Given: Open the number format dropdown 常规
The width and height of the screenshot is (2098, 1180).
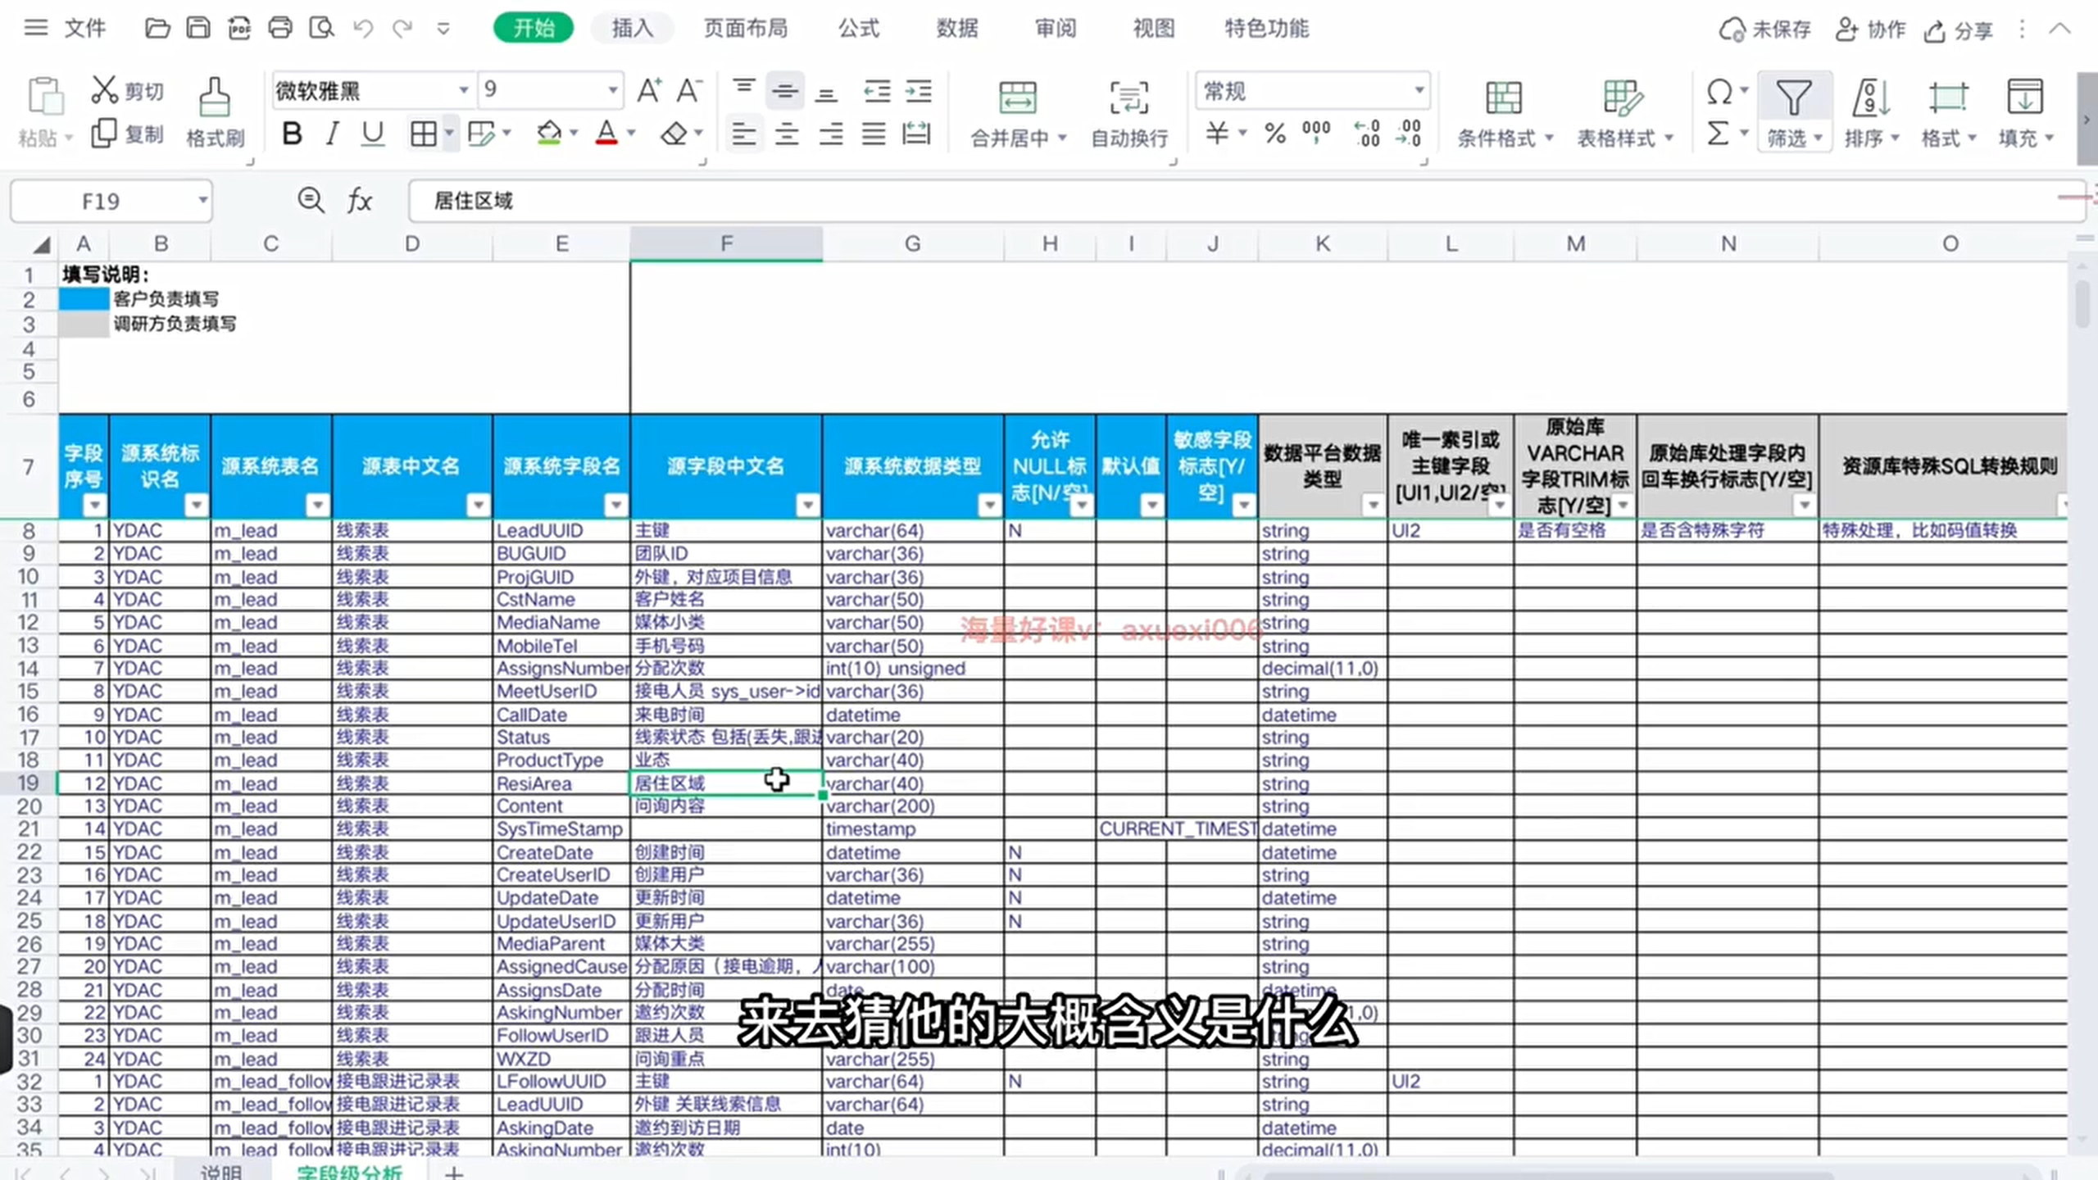Looking at the screenshot, I should click(x=1419, y=90).
